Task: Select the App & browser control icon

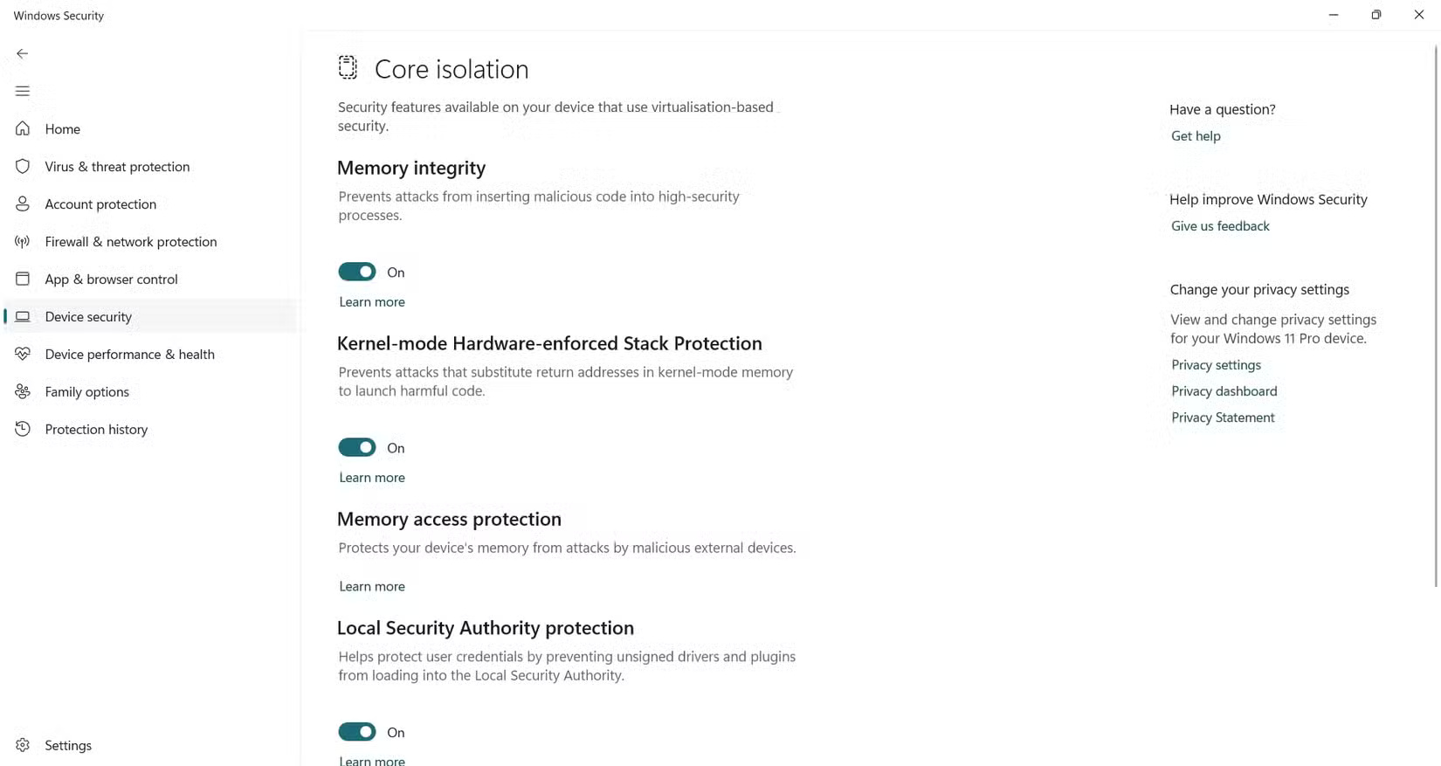Action: pyautogui.click(x=23, y=279)
